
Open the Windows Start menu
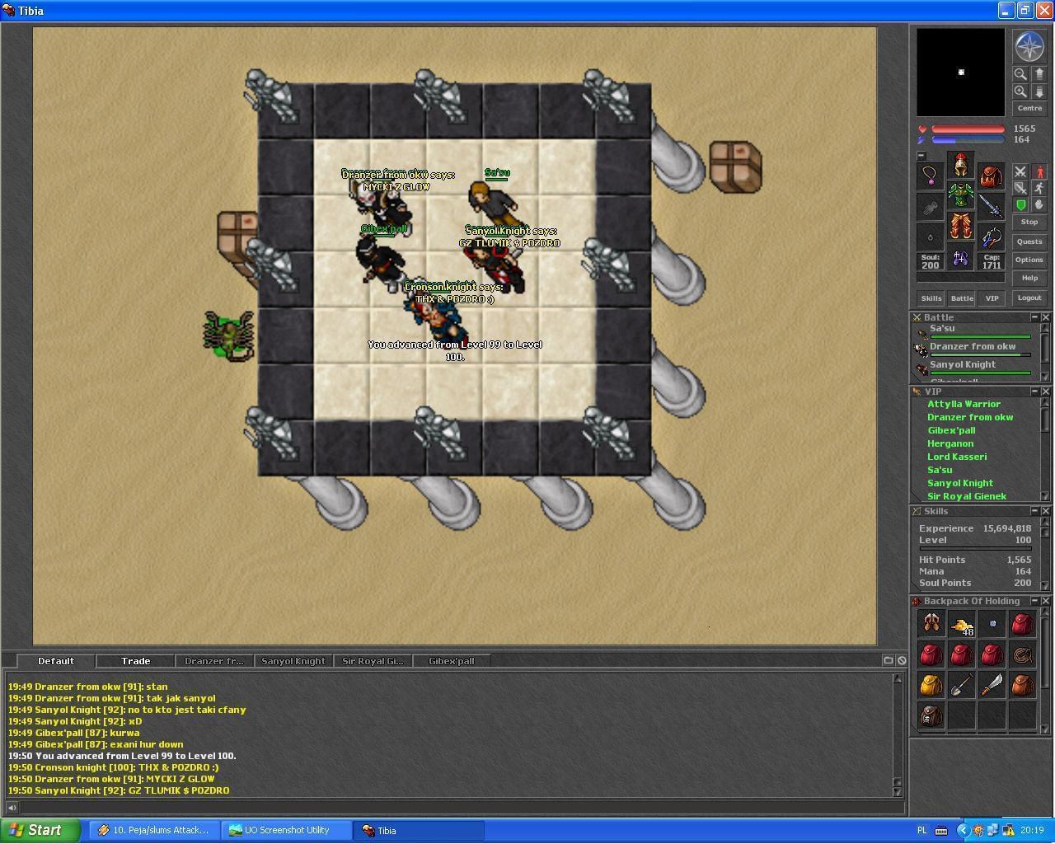40,830
